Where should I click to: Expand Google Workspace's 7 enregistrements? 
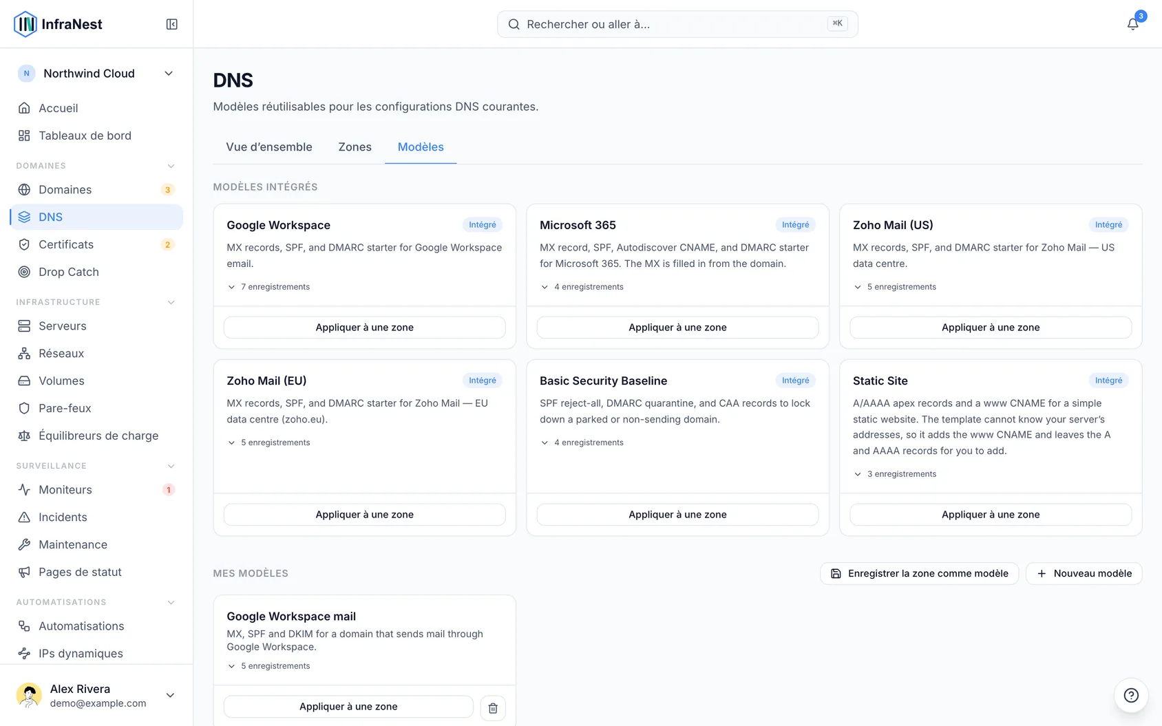pos(268,287)
